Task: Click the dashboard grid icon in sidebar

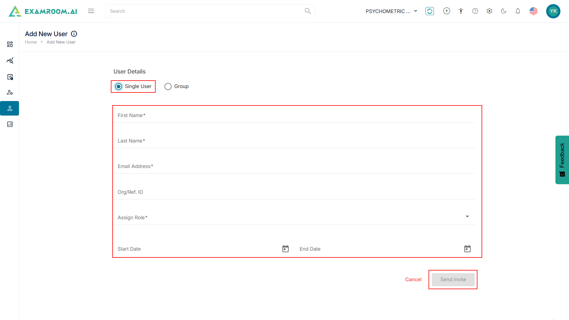Action: (10, 44)
